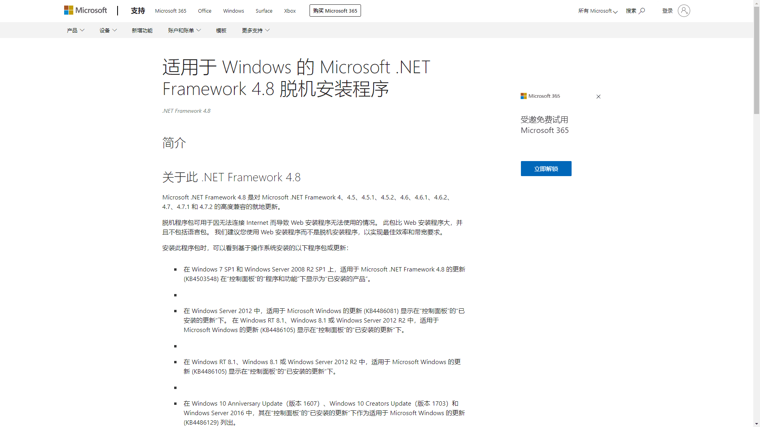Expand the 更多支持 dropdown
Viewport: 760px width, 427px height.
pos(256,30)
